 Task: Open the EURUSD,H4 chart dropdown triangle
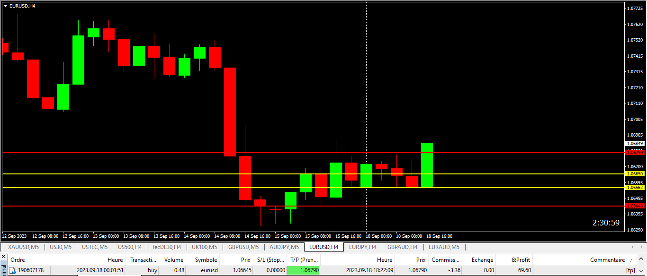click(x=5, y=6)
